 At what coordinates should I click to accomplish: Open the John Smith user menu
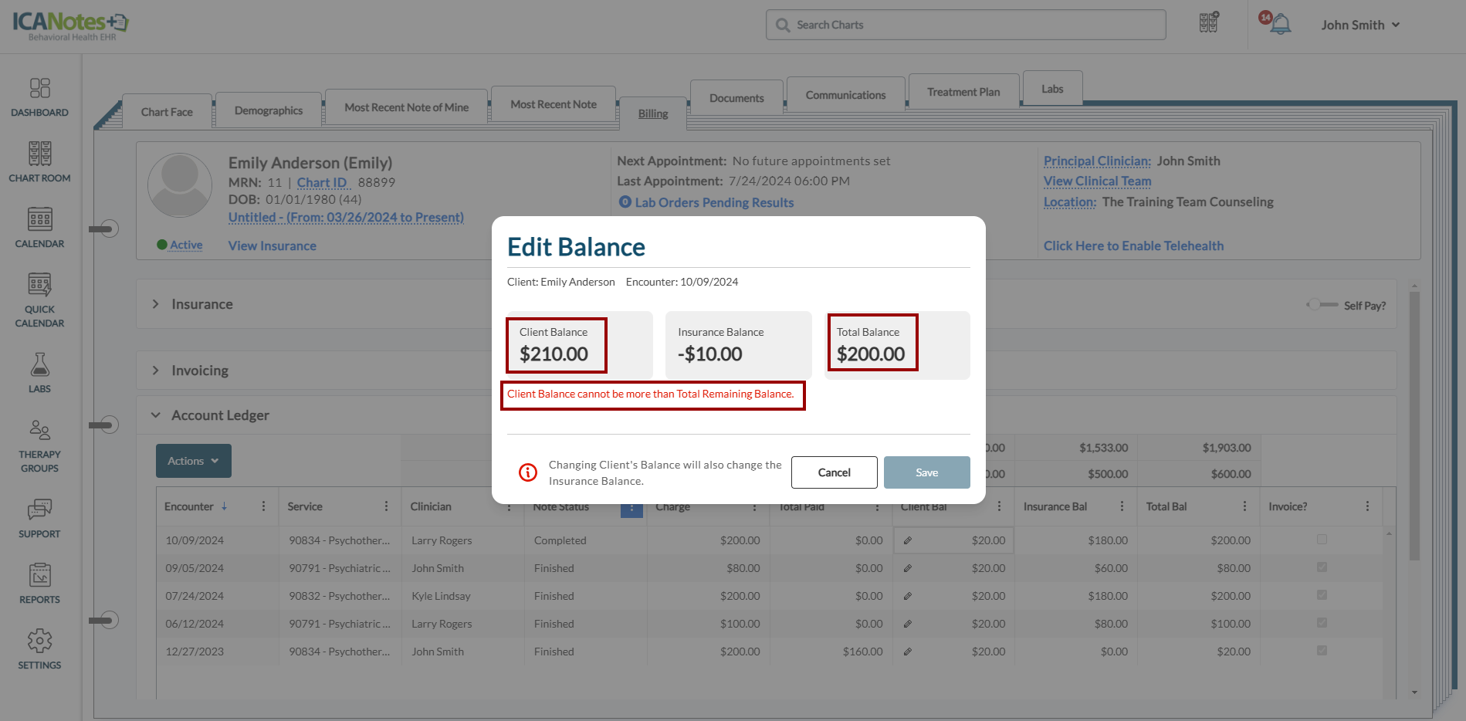[1359, 25]
